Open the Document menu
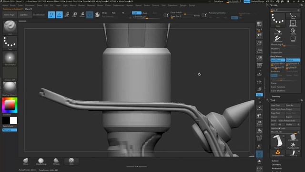The height and width of the screenshot is (172, 305). 30,5
